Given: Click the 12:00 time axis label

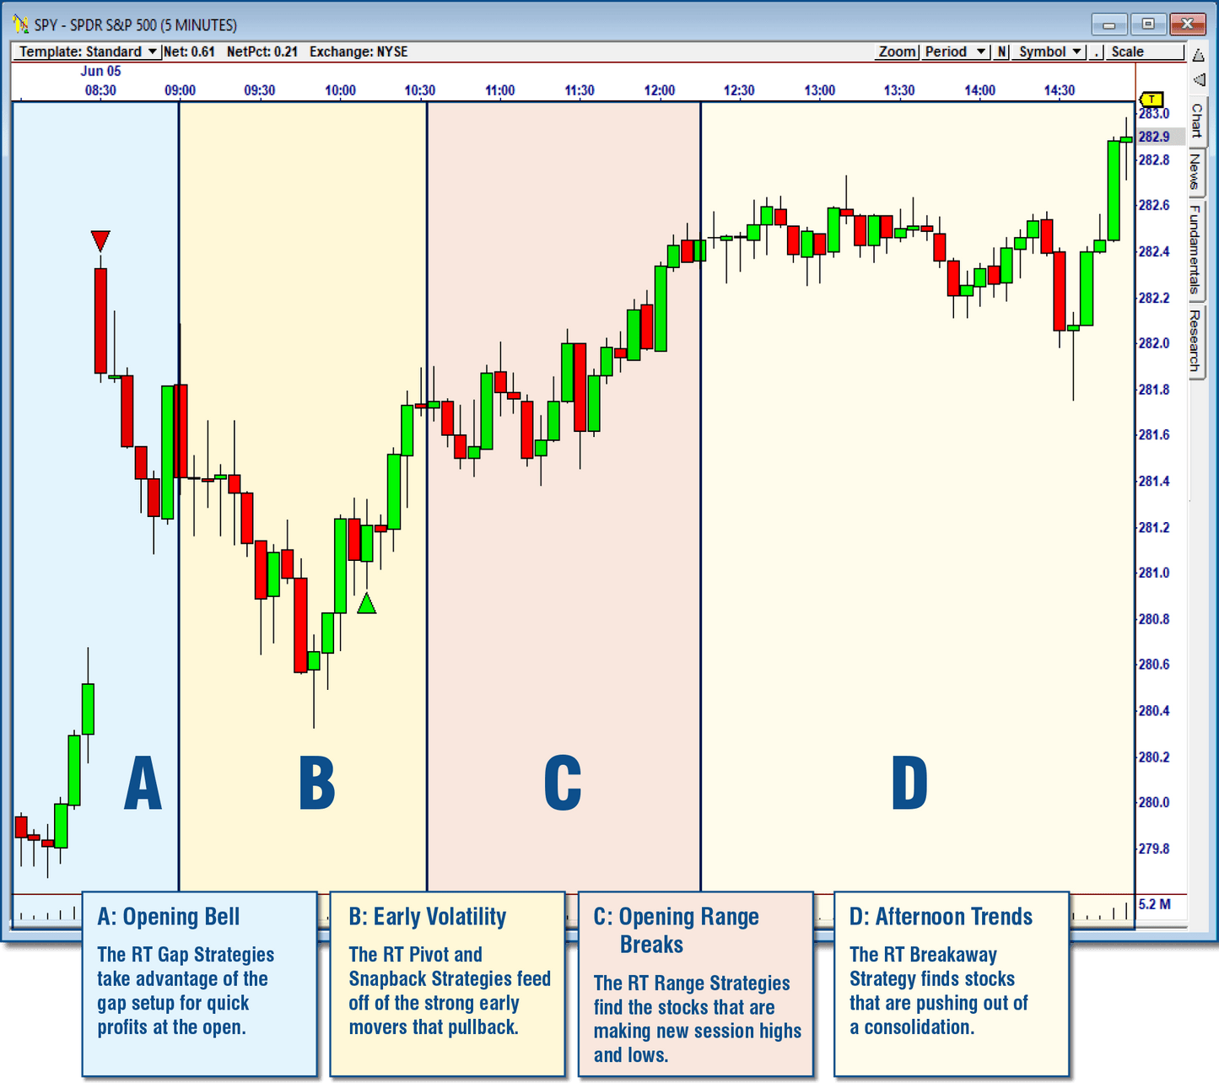Looking at the screenshot, I should [660, 90].
